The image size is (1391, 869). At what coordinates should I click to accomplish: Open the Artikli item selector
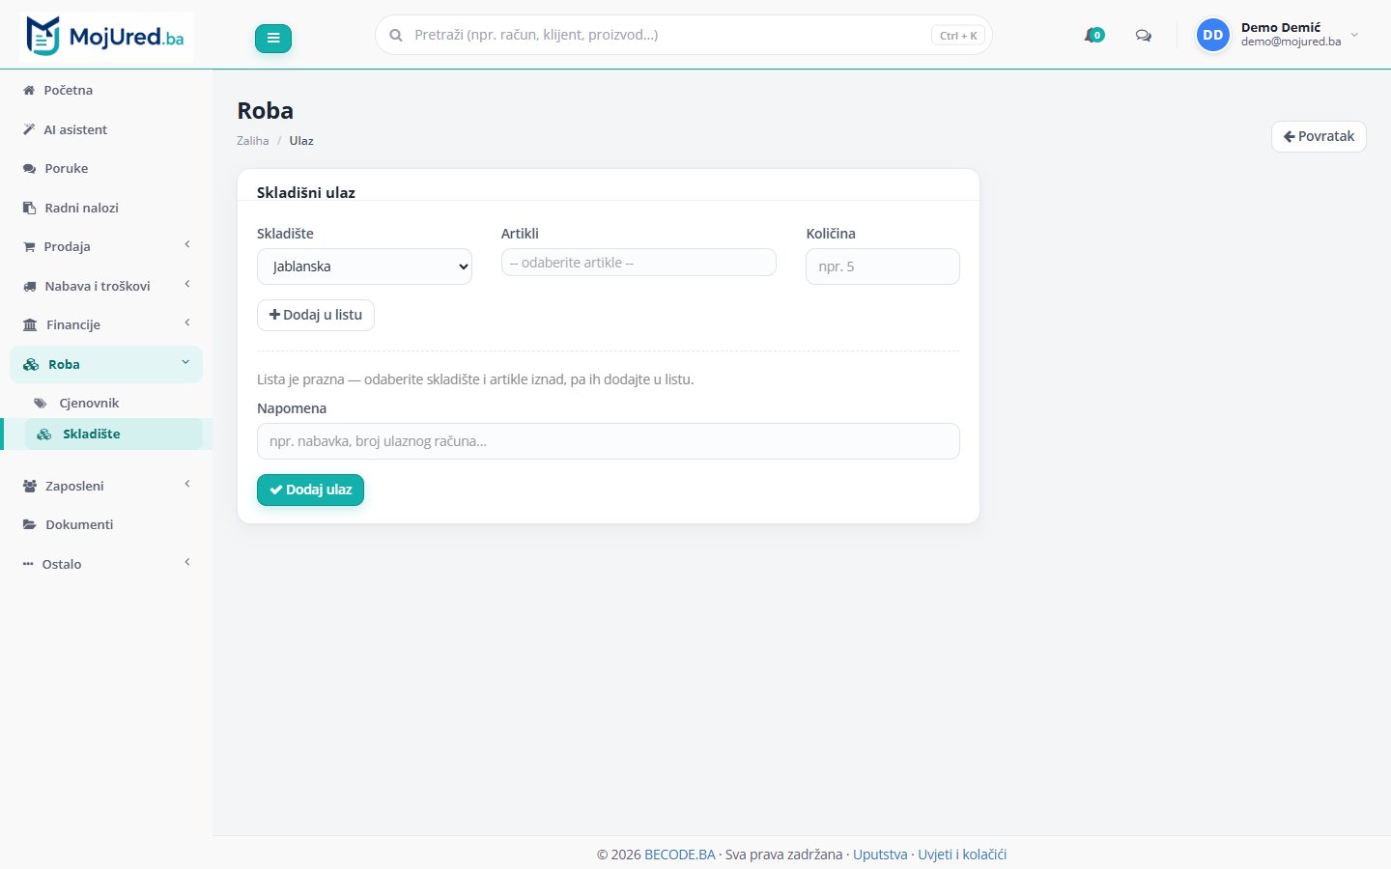tap(639, 263)
